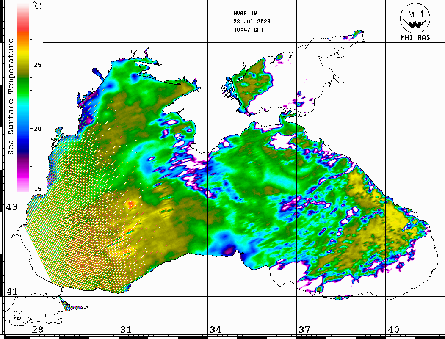The height and width of the screenshot is (339, 445).
Task: Click the 'Sea Surface Temperature' vertical label
Action: pyautogui.click(x=11, y=96)
